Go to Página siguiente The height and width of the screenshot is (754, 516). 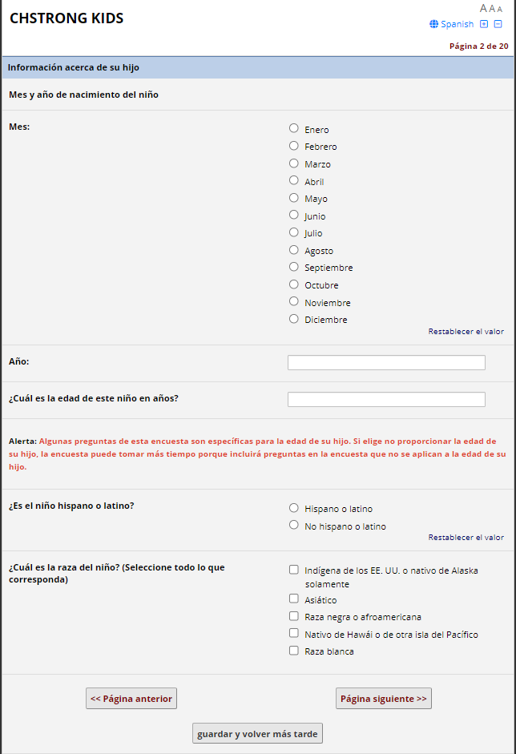tap(384, 699)
